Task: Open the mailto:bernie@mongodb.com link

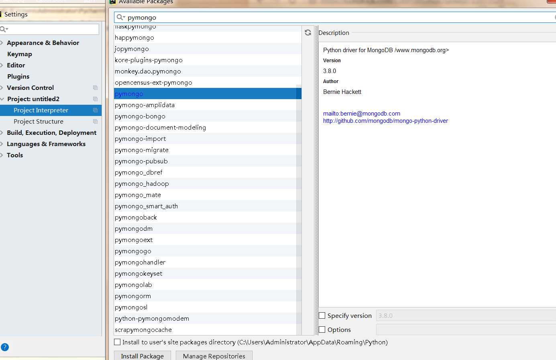Action: (x=362, y=114)
